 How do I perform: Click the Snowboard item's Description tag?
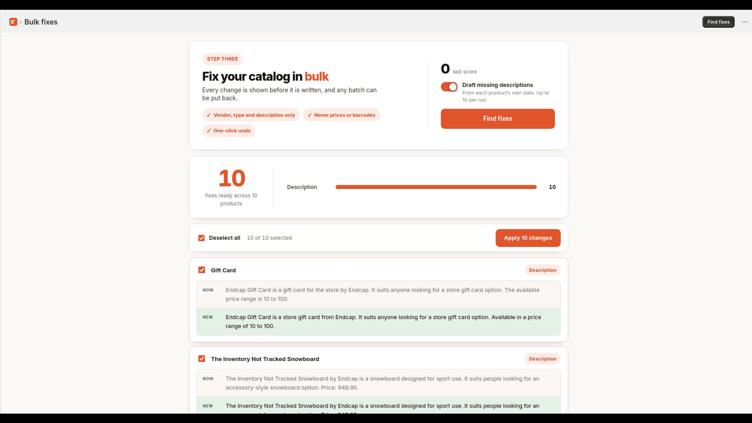click(542, 359)
